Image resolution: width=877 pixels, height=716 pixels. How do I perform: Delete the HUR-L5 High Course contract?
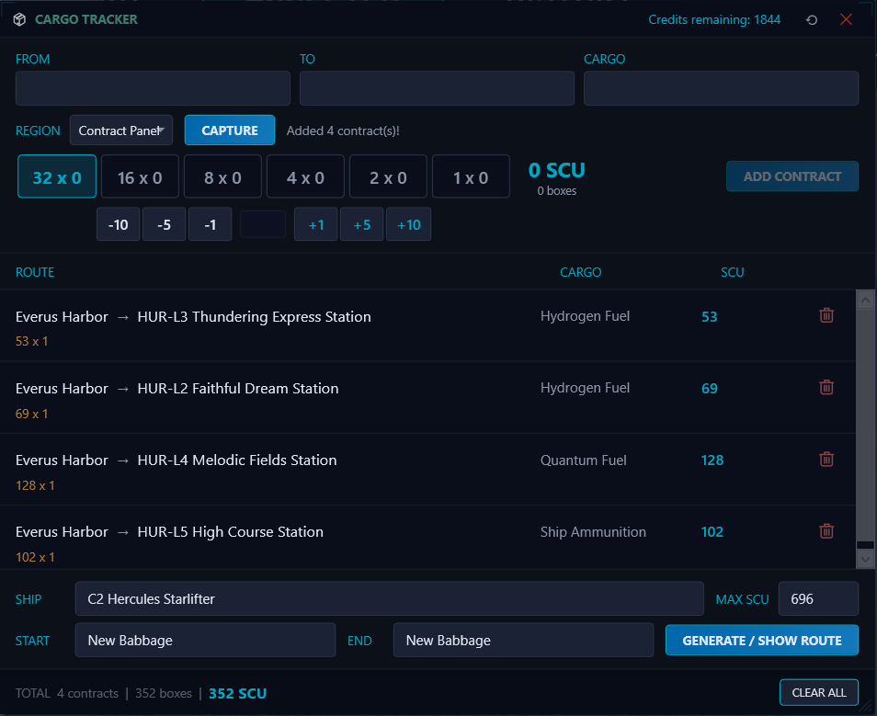click(826, 531)
